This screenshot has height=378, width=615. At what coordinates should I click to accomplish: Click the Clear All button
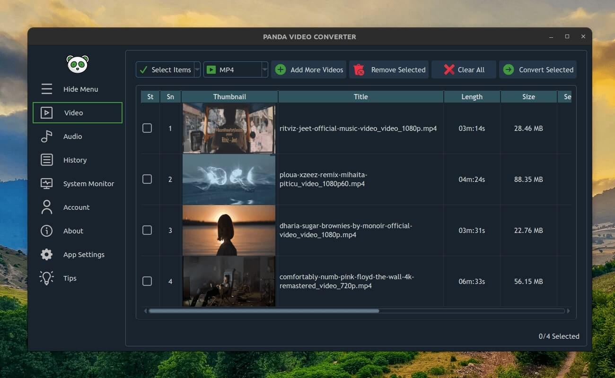tap(464, 69)
